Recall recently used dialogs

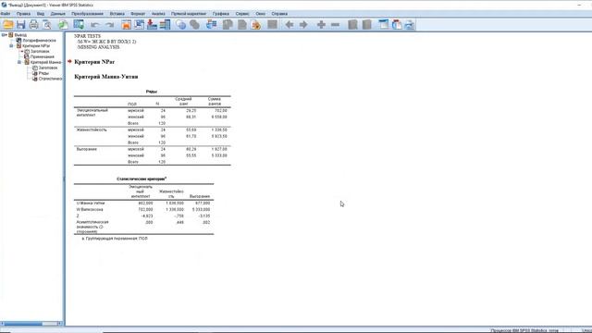click(x=79, y=25)
